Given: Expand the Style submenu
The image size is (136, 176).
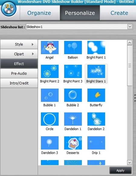Looking at the screenshot, I should pos(19,44).
